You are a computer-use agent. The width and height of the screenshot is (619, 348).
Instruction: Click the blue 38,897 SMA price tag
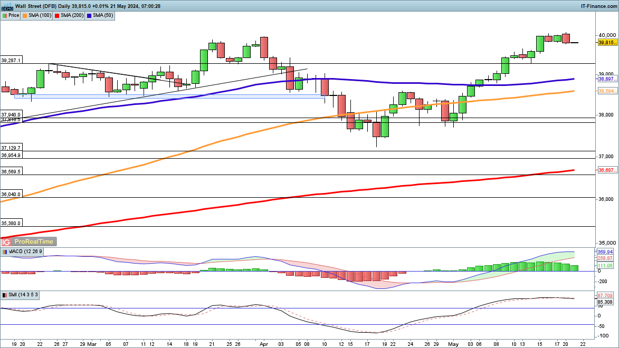pyautogui.click(x=607, y=79)
